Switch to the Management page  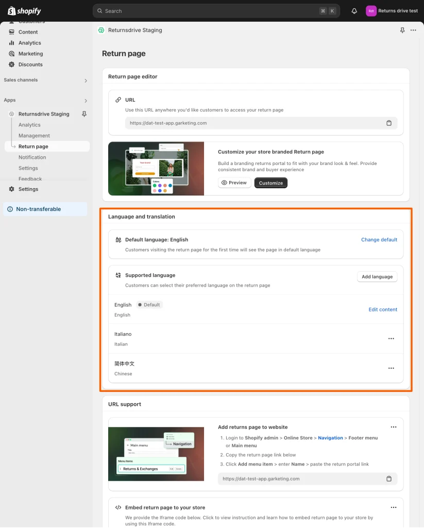click(x=33, y=136)
